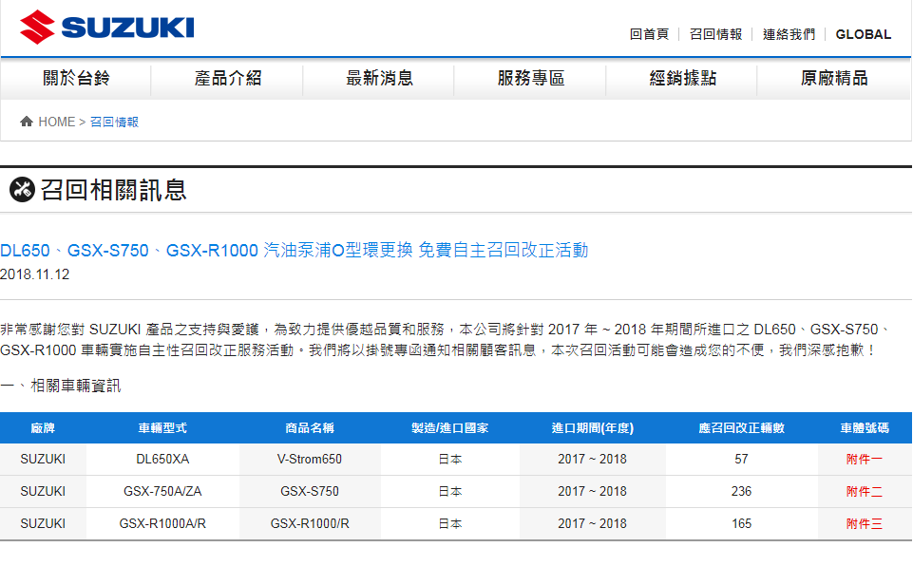The height and width of the screenshot is (566, 913).
Task: Click HOME breadcrumb link
Action: tap(56, 122)
